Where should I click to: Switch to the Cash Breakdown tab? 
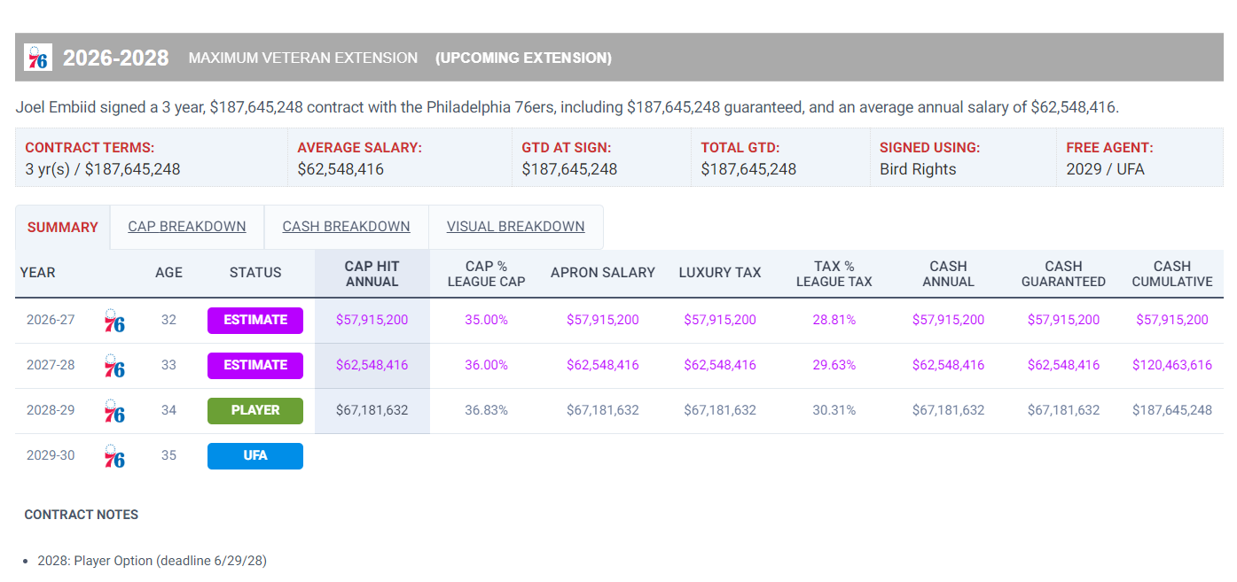pos(347,227)
